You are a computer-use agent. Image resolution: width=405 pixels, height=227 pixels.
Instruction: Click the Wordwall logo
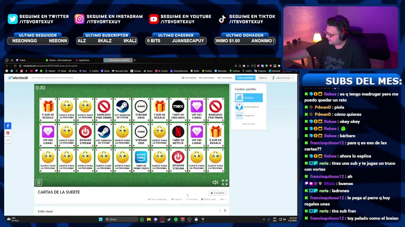[x=18, y=78]
